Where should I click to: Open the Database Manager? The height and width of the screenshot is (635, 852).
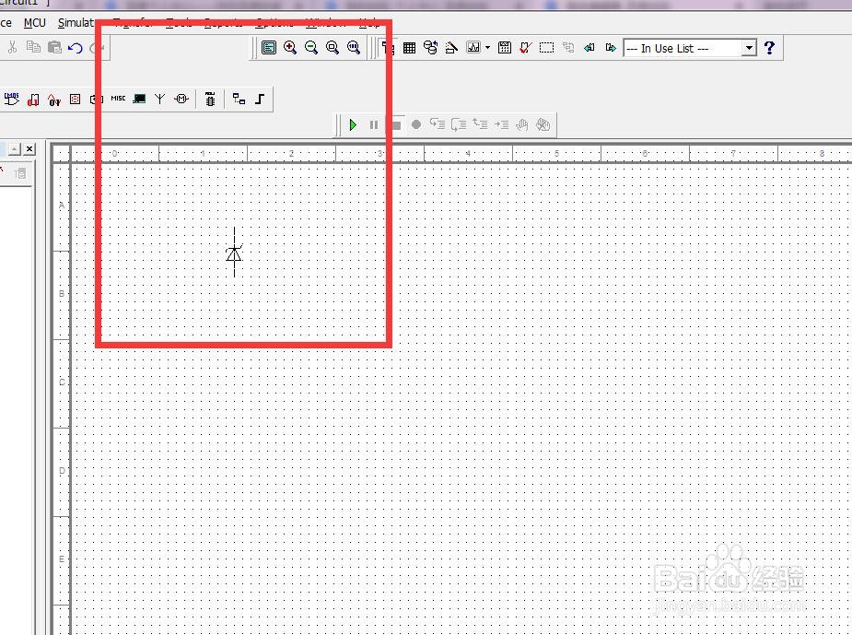pyautogui.click(x=430, y=48)
